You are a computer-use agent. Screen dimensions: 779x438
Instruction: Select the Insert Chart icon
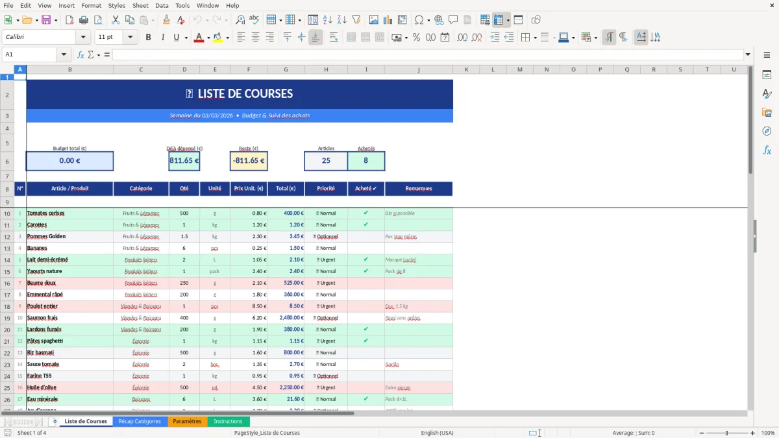(388, 19)
